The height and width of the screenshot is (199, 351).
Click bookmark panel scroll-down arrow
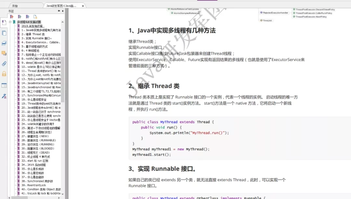(x=62, y=194)
